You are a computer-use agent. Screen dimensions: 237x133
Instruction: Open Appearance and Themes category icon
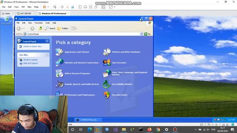(x=59, y=52)
